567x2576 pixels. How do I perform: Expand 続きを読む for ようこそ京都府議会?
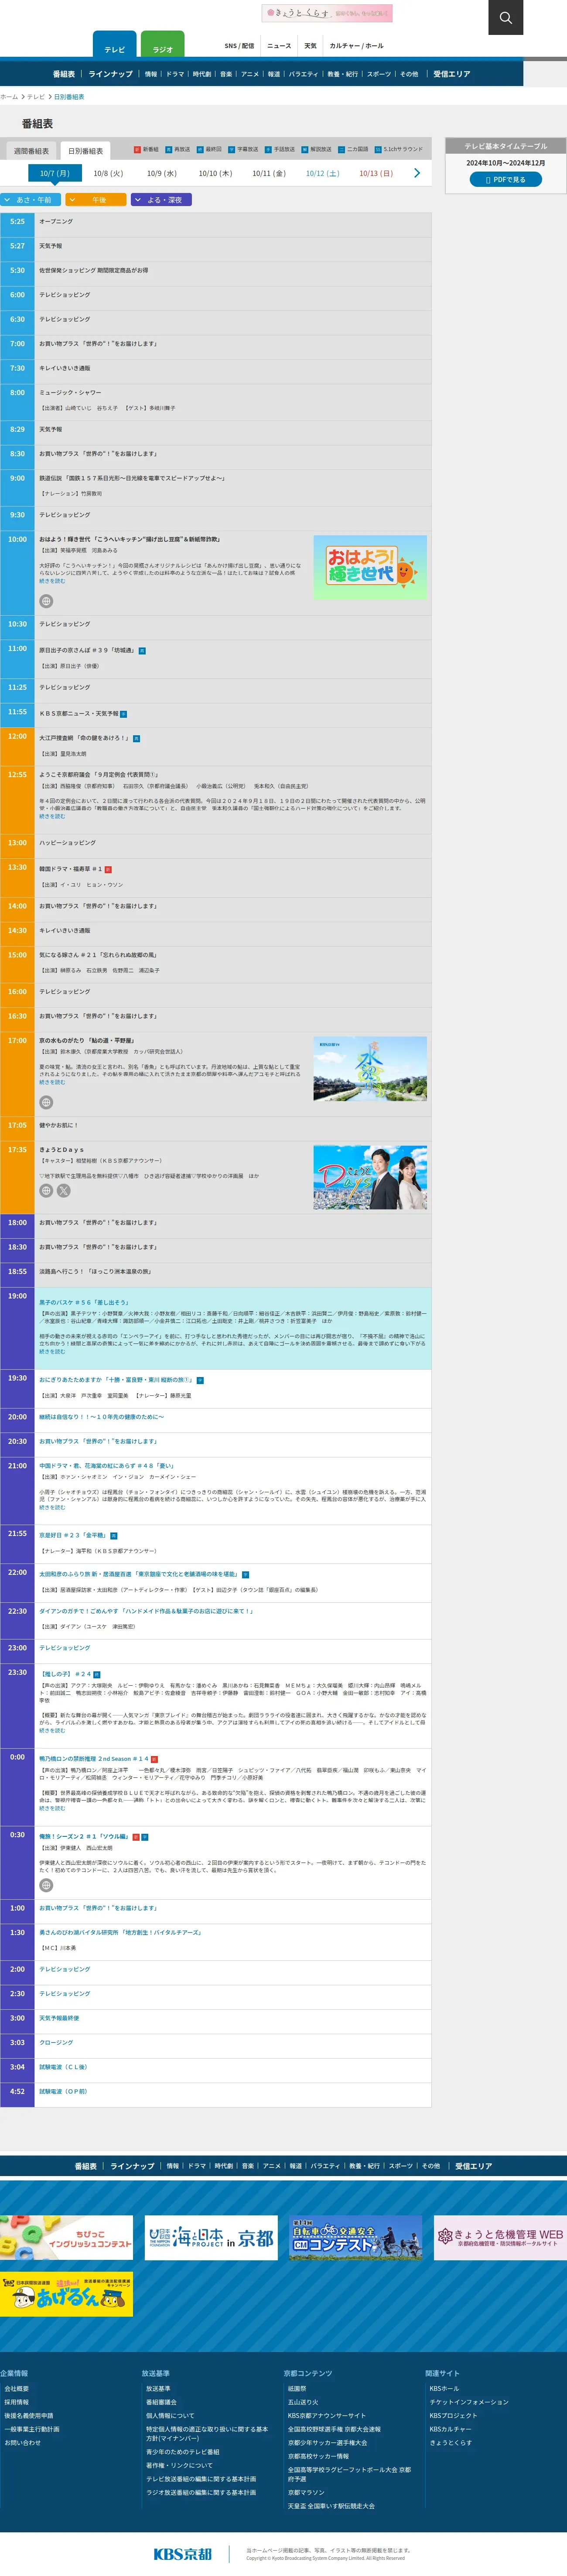point(52,816)
